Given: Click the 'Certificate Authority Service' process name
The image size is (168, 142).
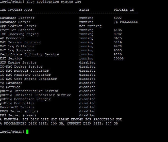Looking at the screenshot, I should coord(29,54).
